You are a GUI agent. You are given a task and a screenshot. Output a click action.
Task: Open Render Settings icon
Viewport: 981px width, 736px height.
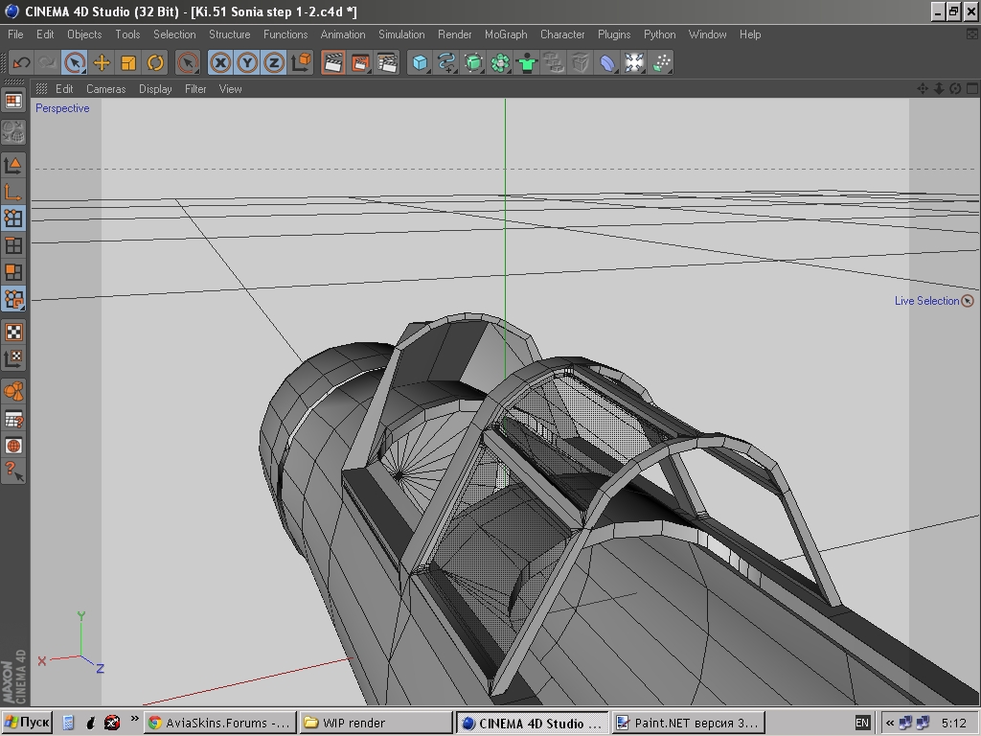[x=387, y=63]
